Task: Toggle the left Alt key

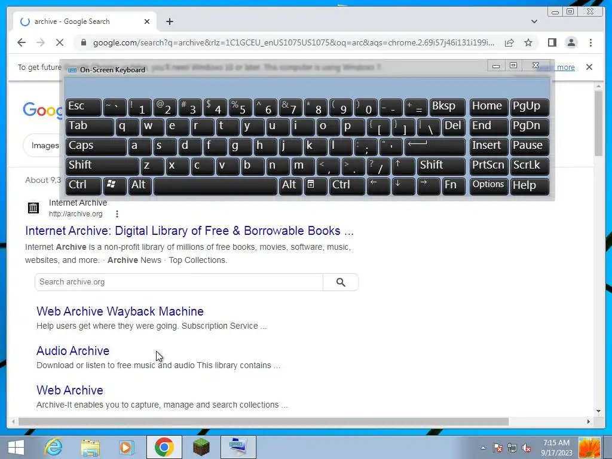Action: 140,185
